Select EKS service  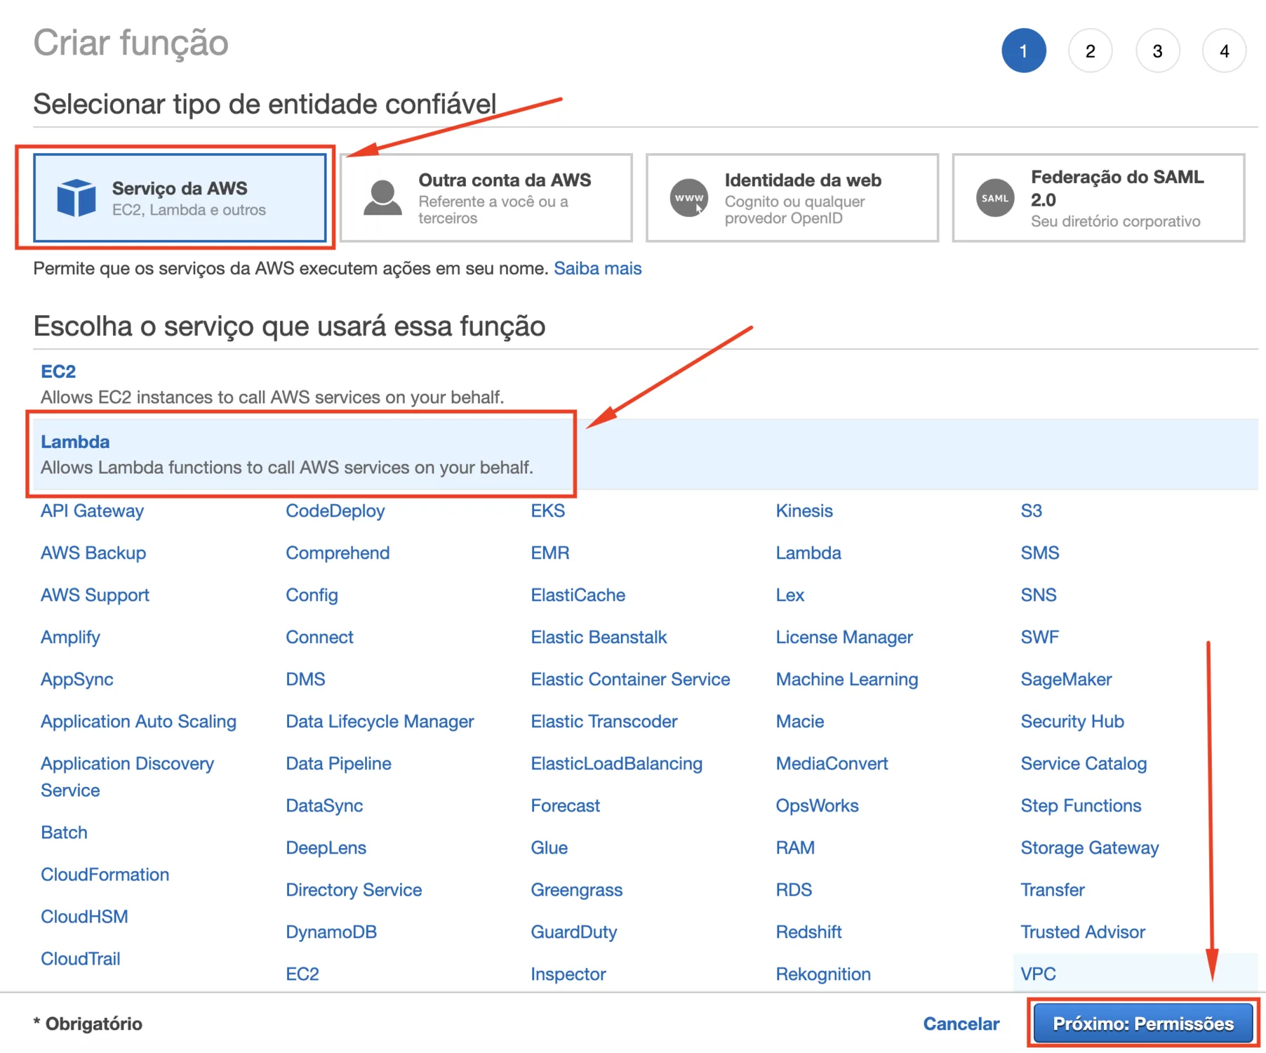(x=547, y=510)
